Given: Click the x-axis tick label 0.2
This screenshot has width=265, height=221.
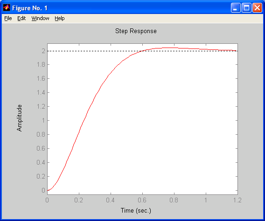Looking at the screenshot, I should point(79,200).
